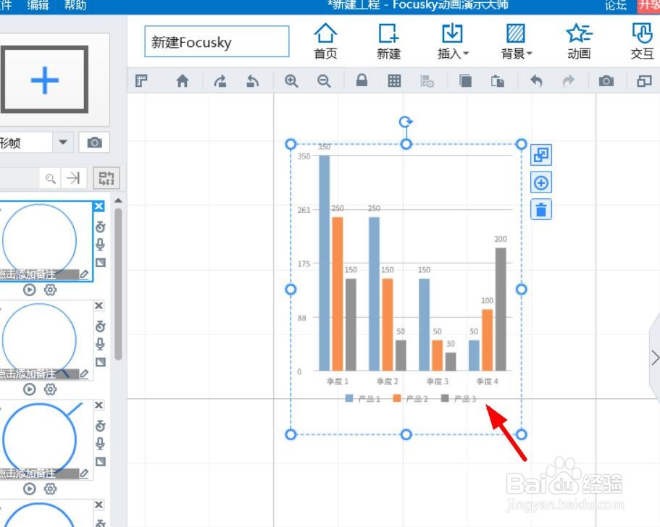This screenshot has height=527, width=660.
Task: Click the object settings icon after grid
Action: [x=427, y=80]
